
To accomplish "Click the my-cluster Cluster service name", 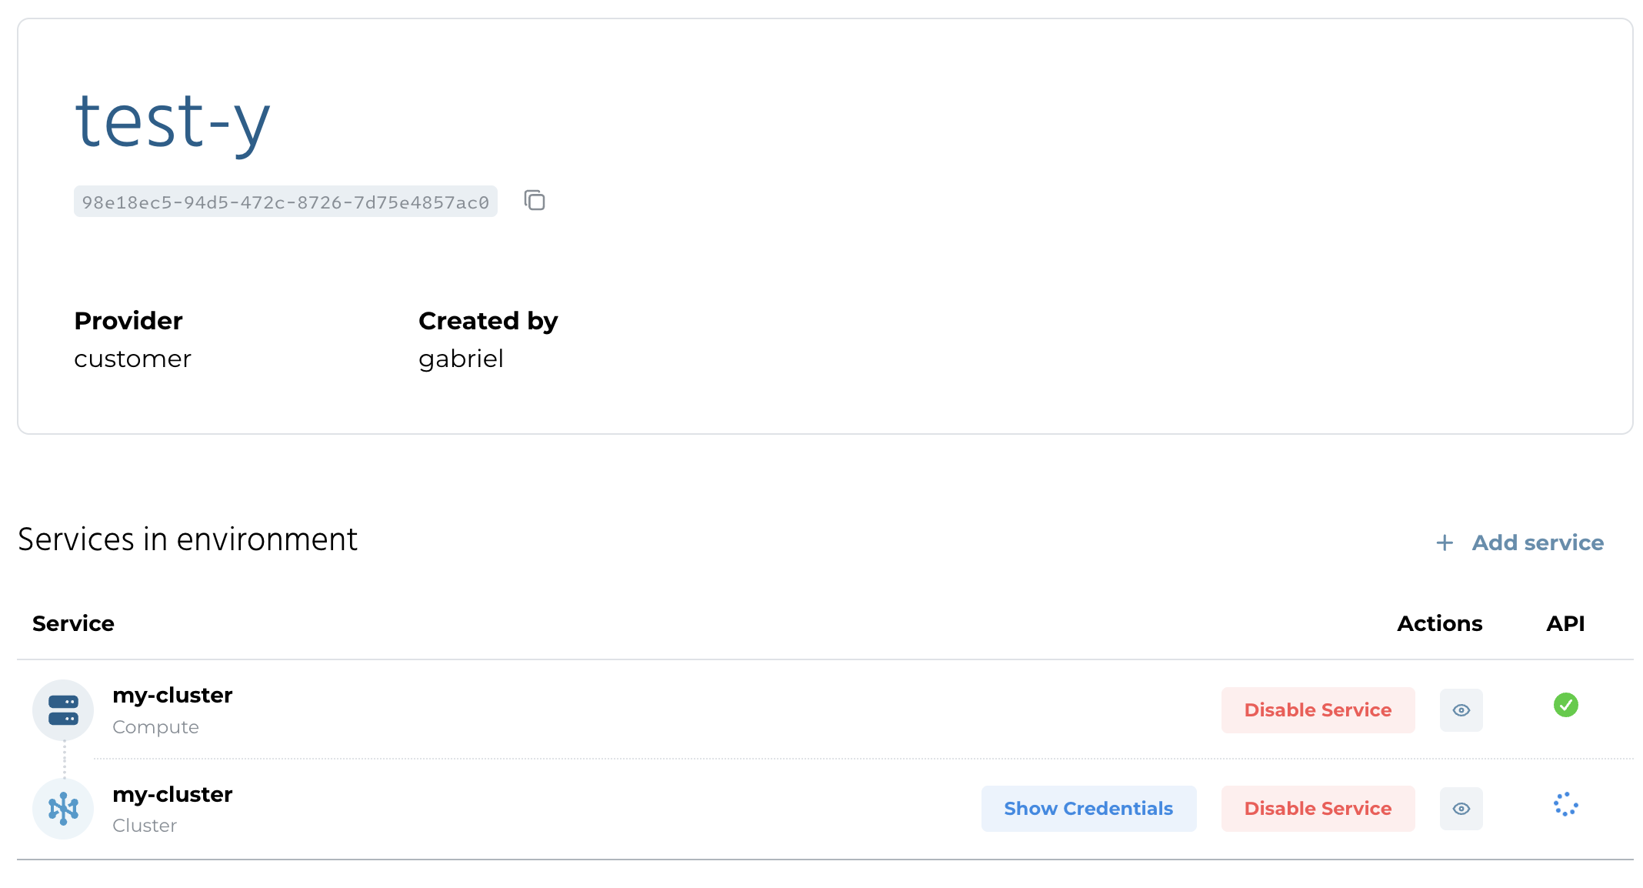I will click(x=172, y=794).
